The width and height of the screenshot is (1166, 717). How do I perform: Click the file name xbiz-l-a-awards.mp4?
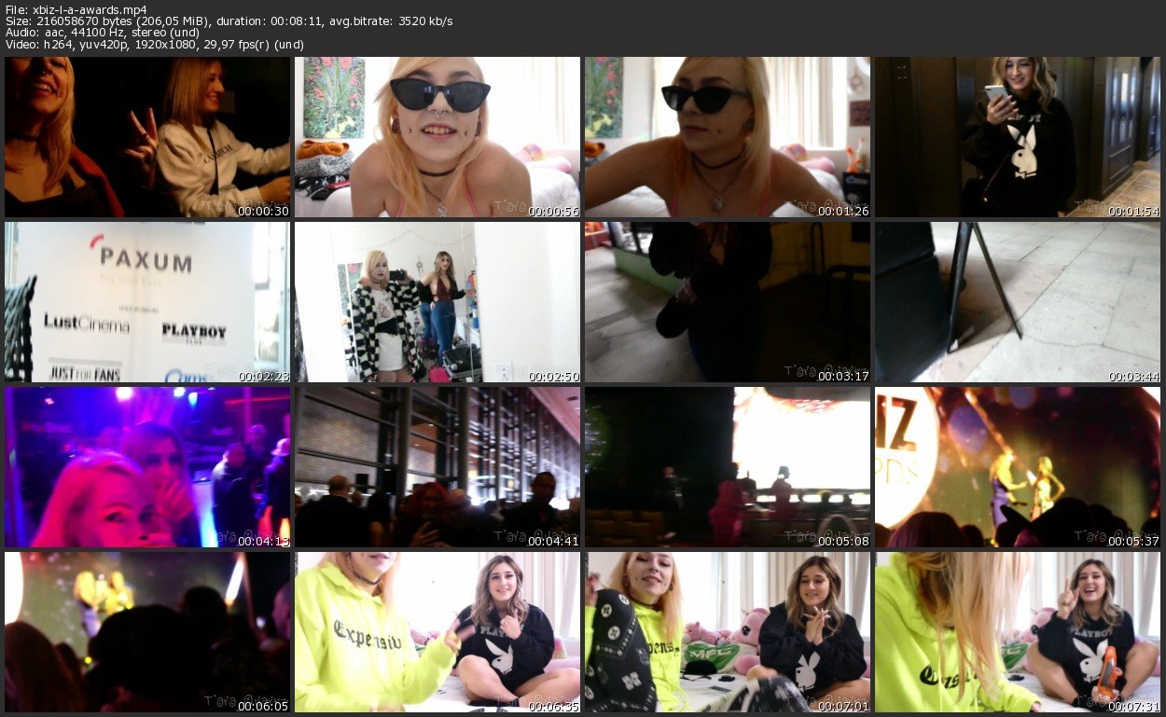pyautogui.click(x=90, y=9)
